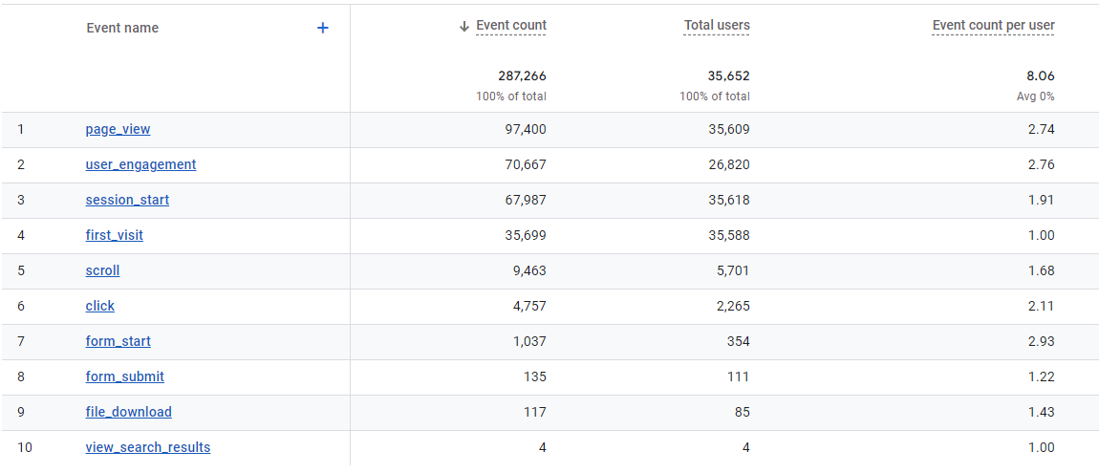Open the Event name dimension header

coord(122,28)
